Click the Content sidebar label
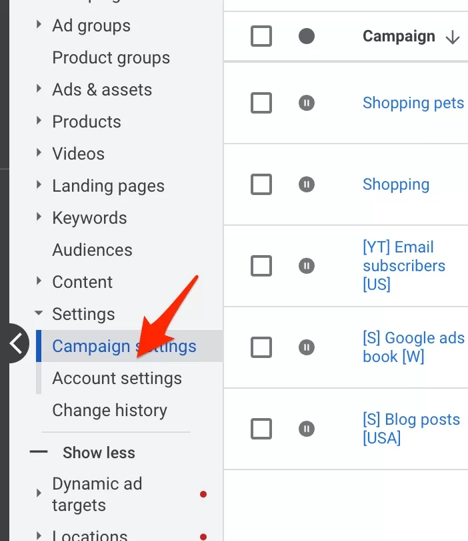Screen dimensions: 468x541 point(82,282)
